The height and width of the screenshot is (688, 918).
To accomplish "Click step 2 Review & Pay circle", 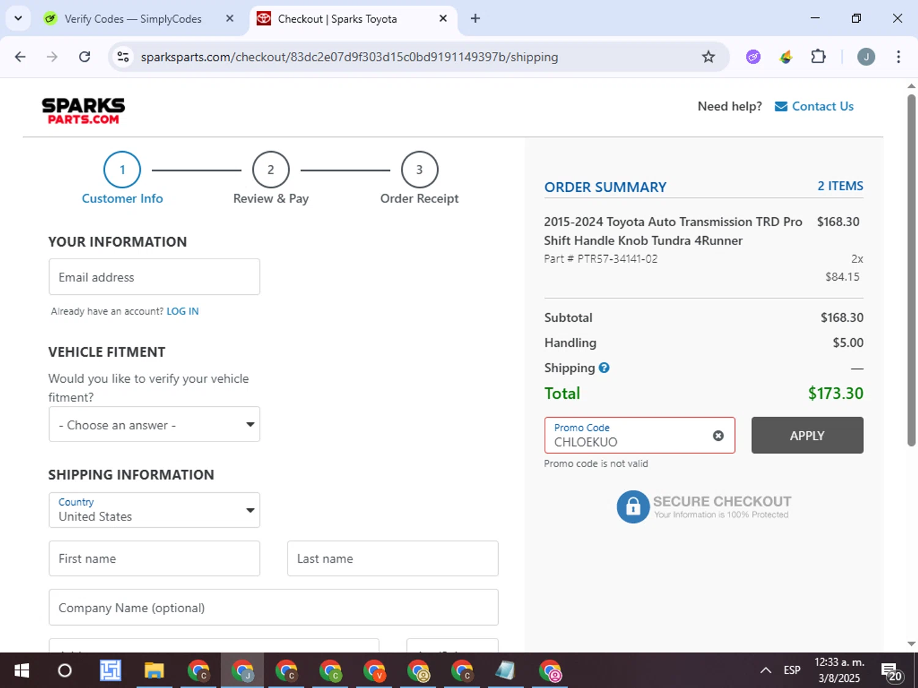I will coord(271,169).
